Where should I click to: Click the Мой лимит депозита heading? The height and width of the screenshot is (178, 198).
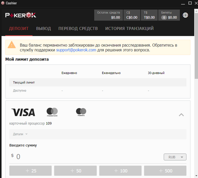click(27, 59)
